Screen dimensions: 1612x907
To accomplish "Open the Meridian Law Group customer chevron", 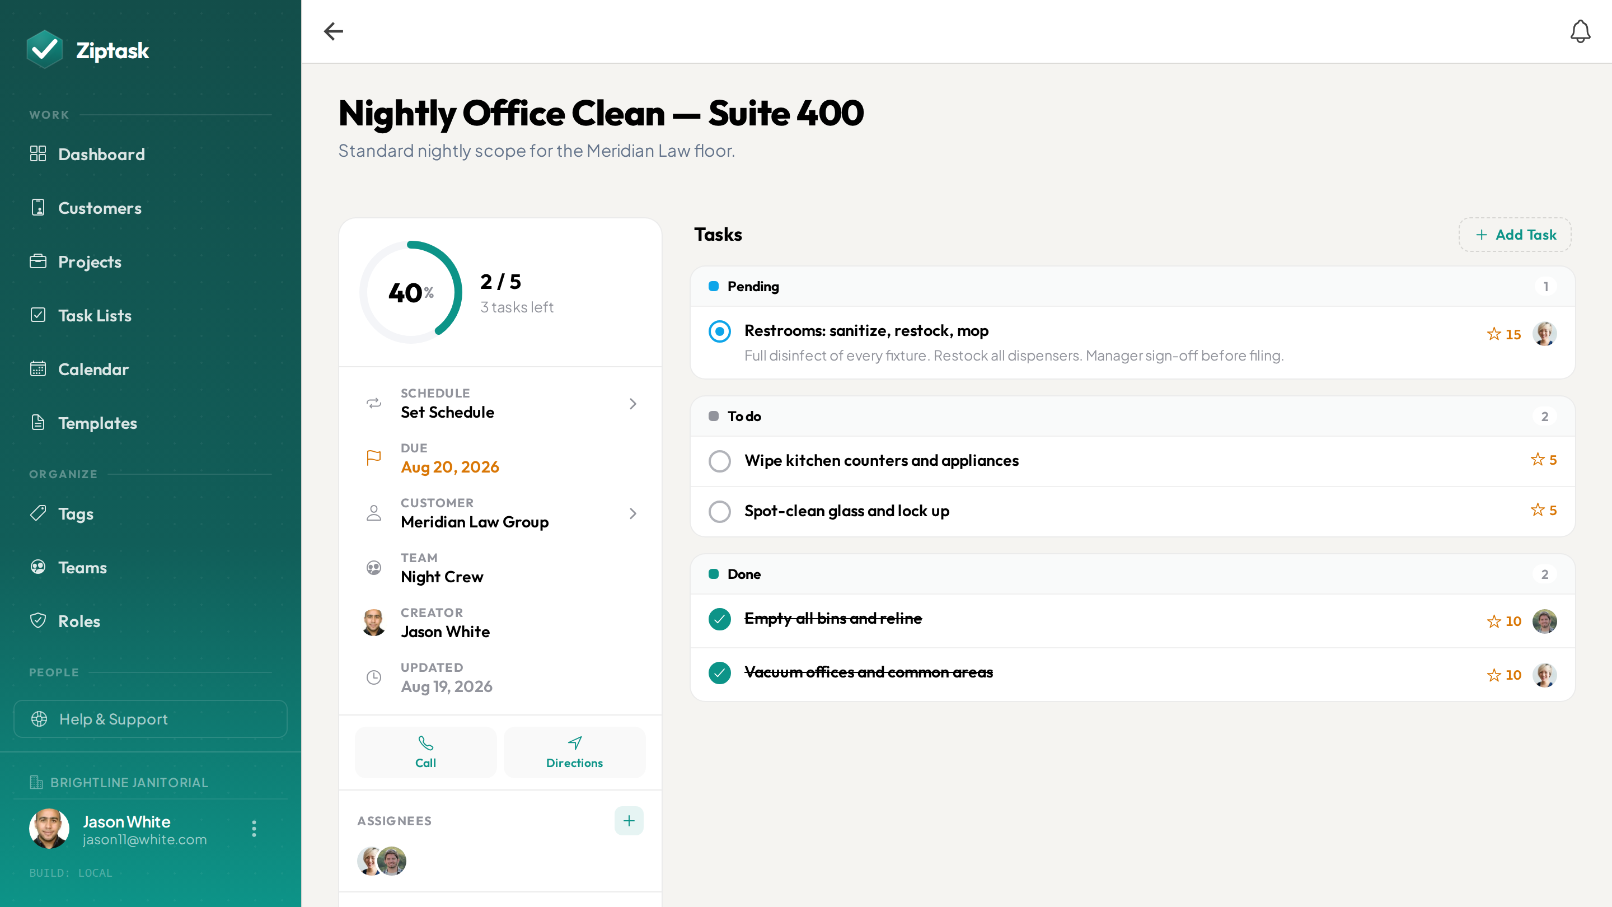I will click(x=632, y=513).
